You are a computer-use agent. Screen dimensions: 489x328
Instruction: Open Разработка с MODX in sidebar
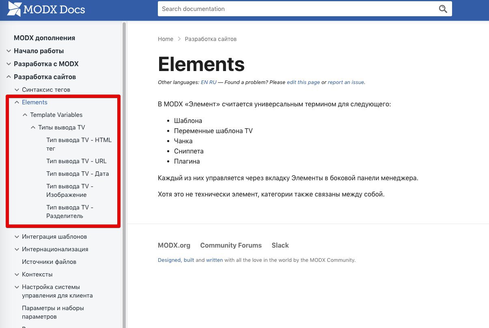pyautogui.click(x=46, y=64)
